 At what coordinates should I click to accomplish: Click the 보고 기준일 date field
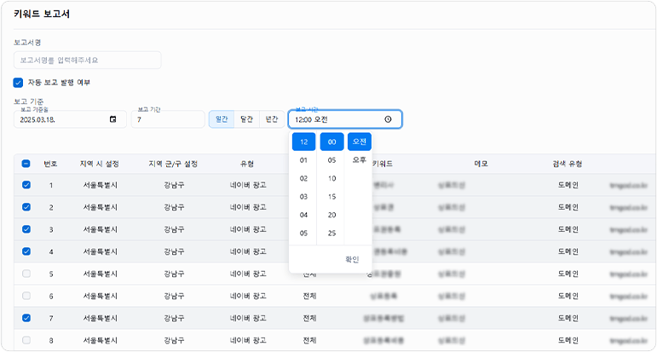[x=70, y=119]
